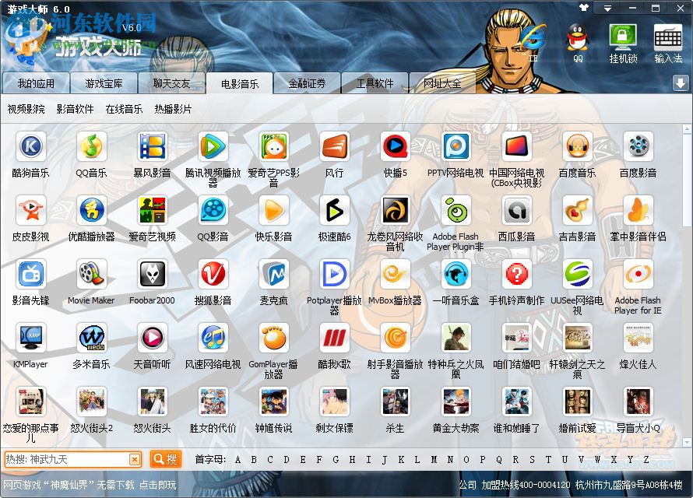
Task: Switch to the 金融证券 tab
Action: point(307,82)
